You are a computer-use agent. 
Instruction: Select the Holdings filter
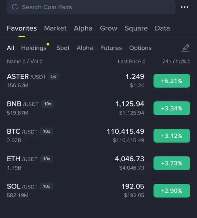34,48
